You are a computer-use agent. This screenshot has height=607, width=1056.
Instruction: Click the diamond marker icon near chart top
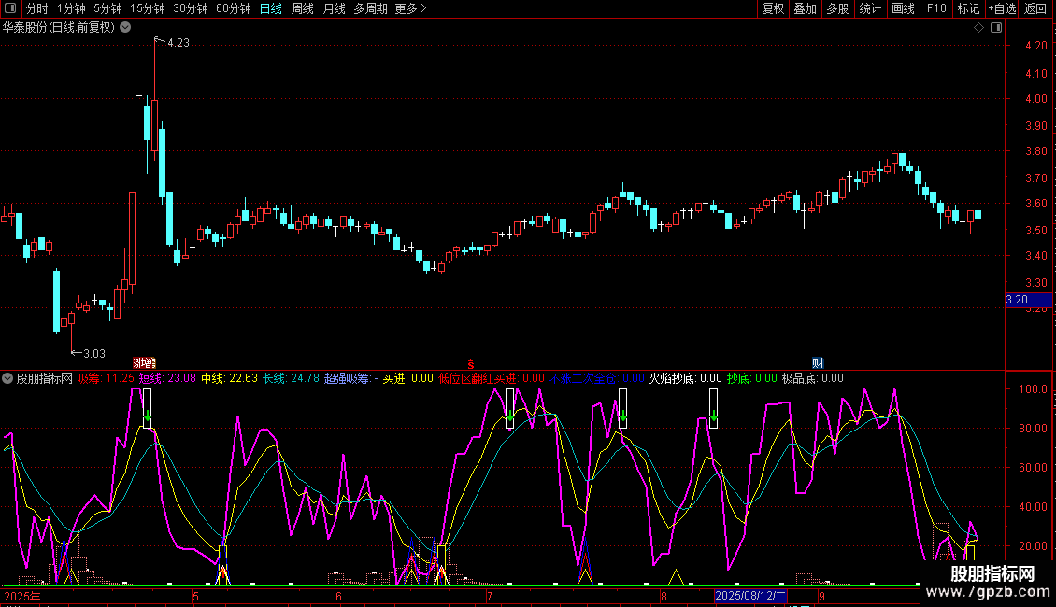pos(978,28)
